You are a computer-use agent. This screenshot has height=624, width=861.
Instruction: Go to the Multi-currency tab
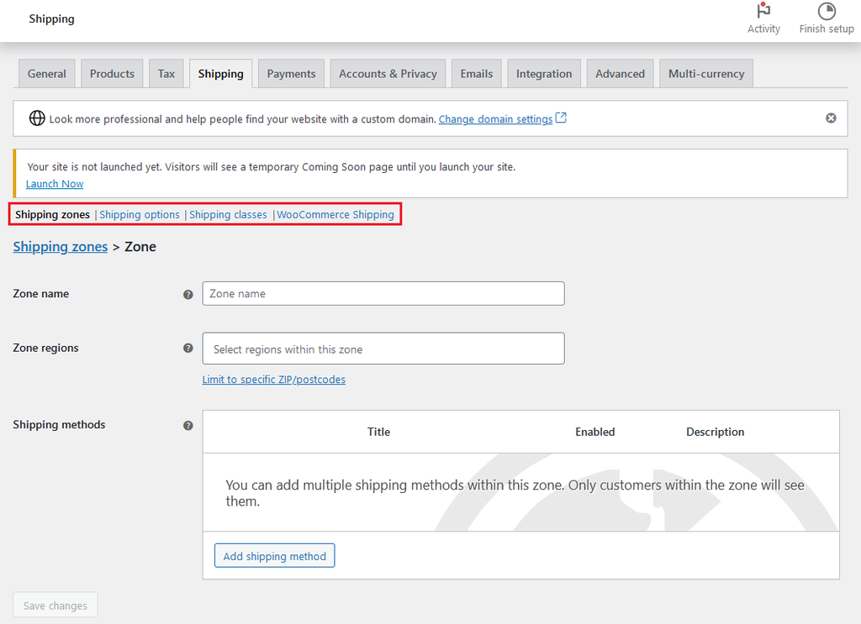point(705,74)
